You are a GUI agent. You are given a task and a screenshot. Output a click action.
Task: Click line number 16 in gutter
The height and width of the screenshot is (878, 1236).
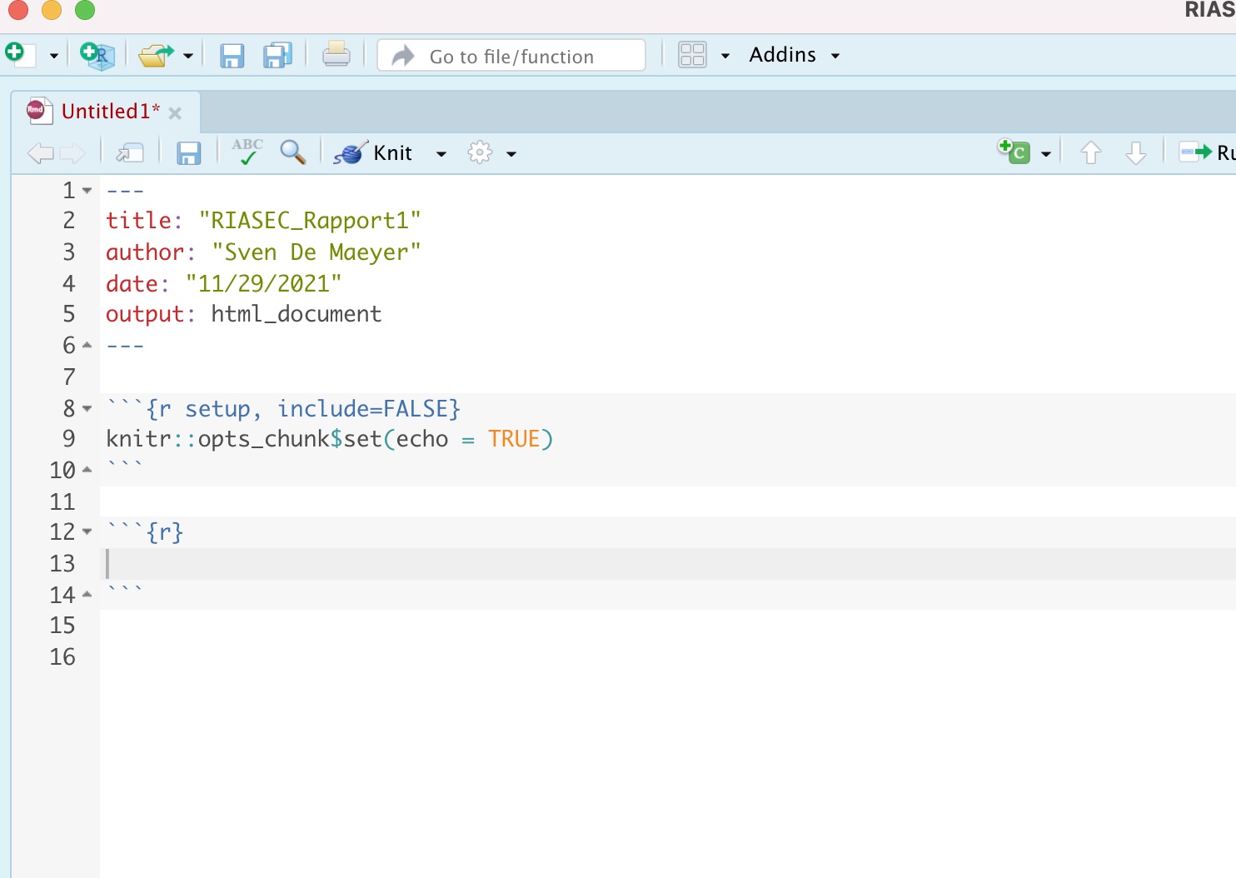[x=62, y=657]
